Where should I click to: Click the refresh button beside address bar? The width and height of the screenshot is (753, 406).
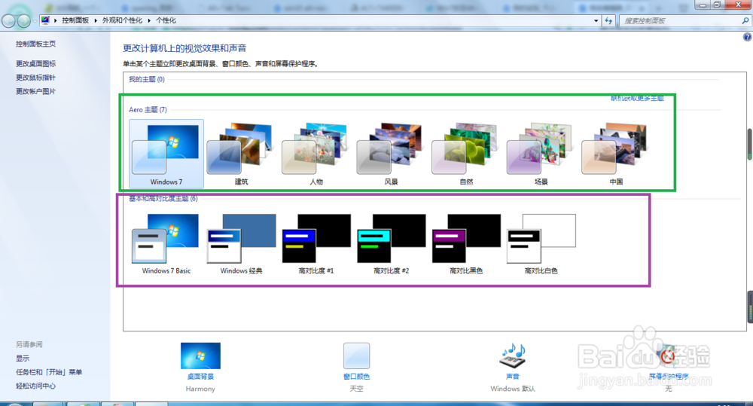(609, 20)
